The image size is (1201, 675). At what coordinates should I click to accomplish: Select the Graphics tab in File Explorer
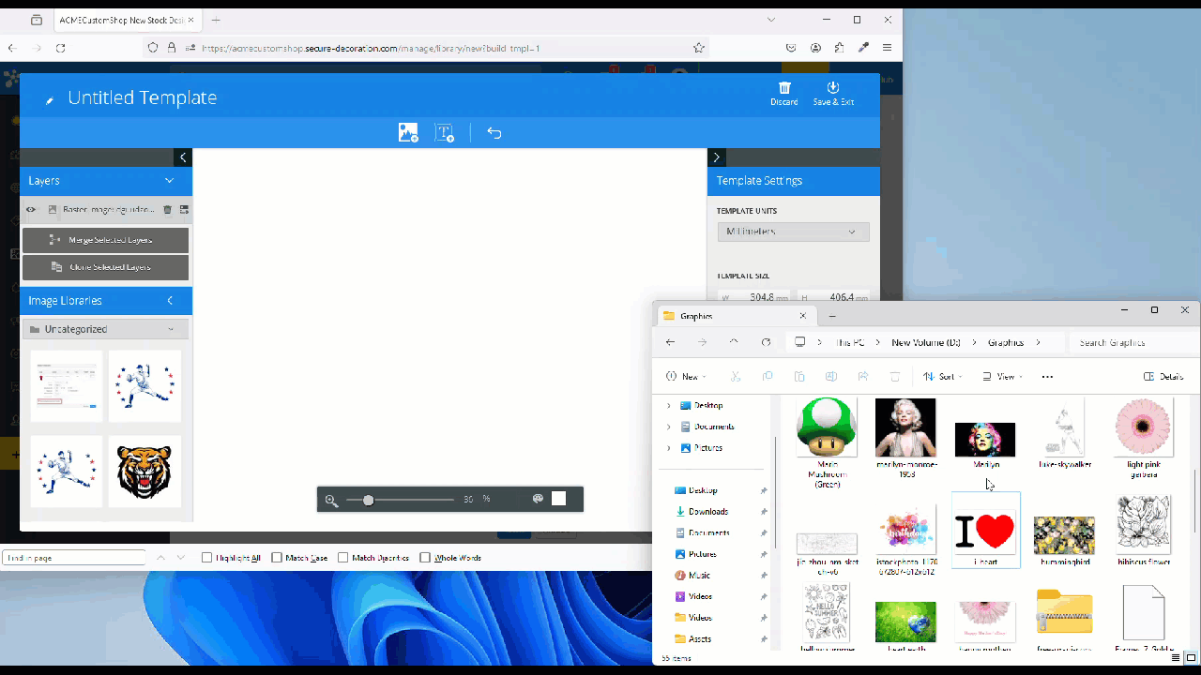[x=734, y=316]
